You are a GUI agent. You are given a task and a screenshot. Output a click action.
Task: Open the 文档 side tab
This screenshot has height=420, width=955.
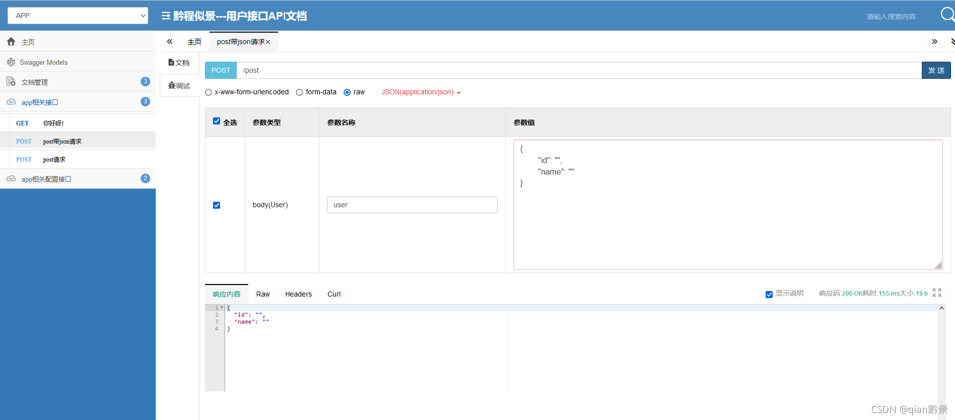coord(179,63)
